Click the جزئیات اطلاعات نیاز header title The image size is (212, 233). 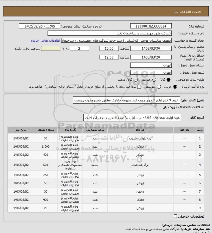coord(188,12)
